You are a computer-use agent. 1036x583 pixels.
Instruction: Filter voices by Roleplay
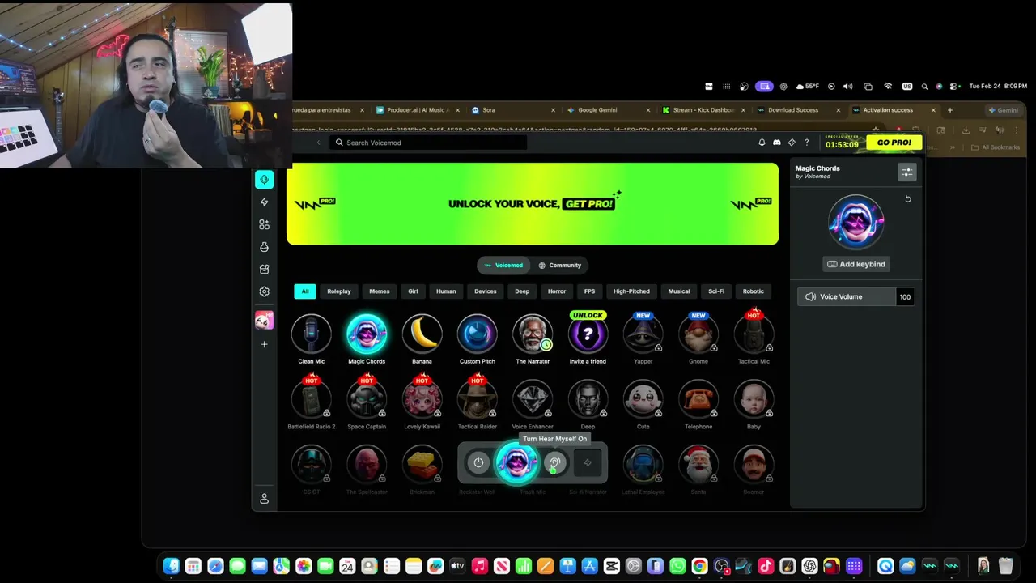(x=339, y=291)
